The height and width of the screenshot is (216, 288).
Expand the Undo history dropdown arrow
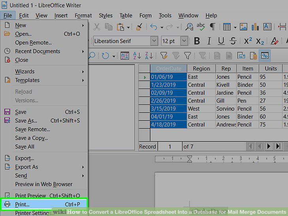(x=162, y=28)
